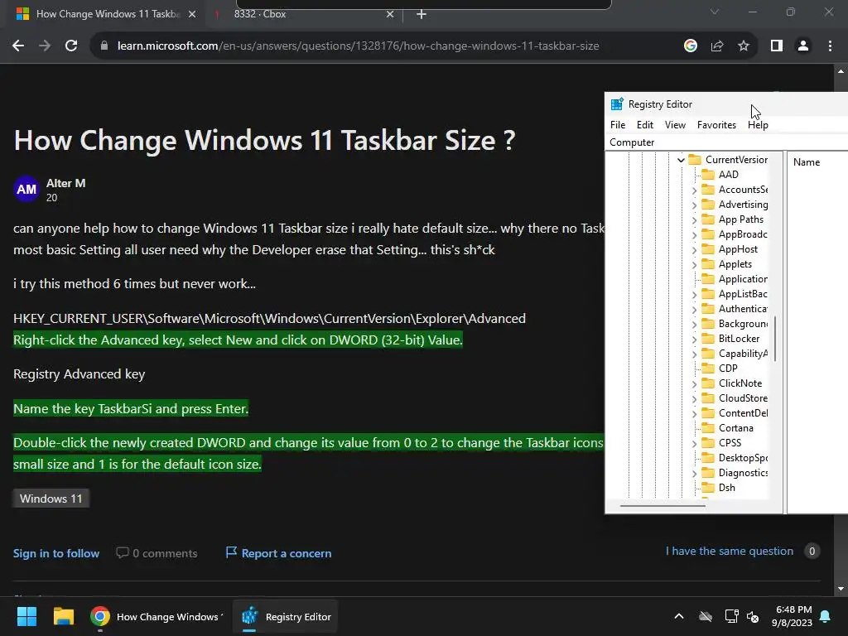The image size is (848, 636).
Task: Select the AAD registry key
Action: (729, 175)
